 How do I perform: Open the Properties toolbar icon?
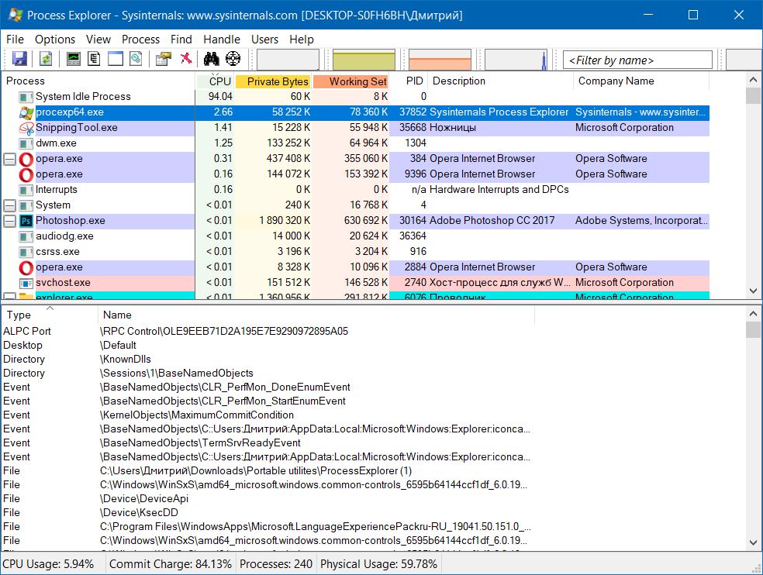(164, 59)
